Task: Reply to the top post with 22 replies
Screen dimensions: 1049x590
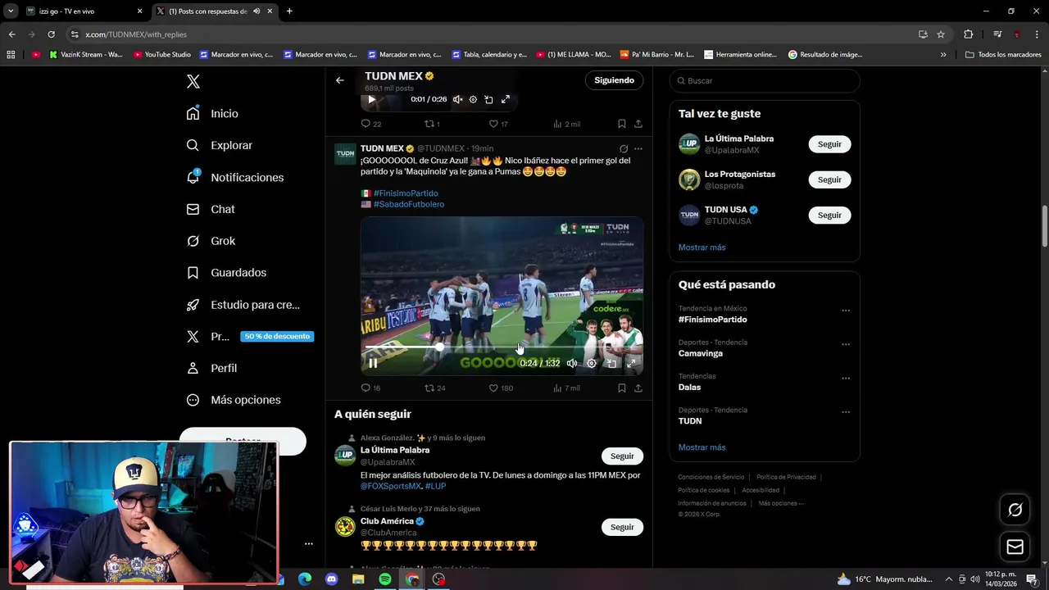Action: coord(371,124)
